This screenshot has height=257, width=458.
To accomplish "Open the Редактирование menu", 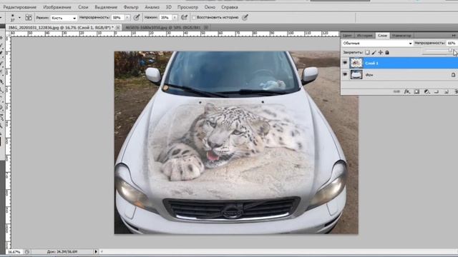I will click(19, 7).
